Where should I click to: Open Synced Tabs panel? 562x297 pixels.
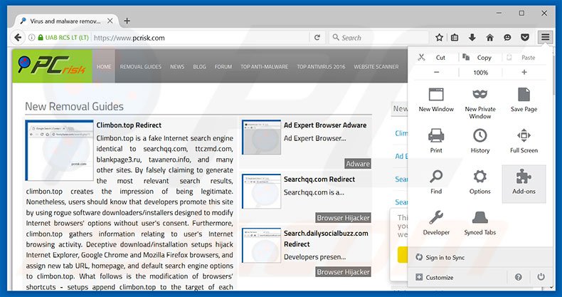(x=480, y=224)
